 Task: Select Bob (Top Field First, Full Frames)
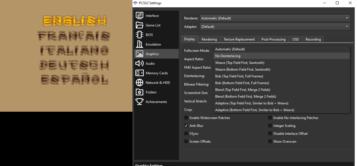282,76
